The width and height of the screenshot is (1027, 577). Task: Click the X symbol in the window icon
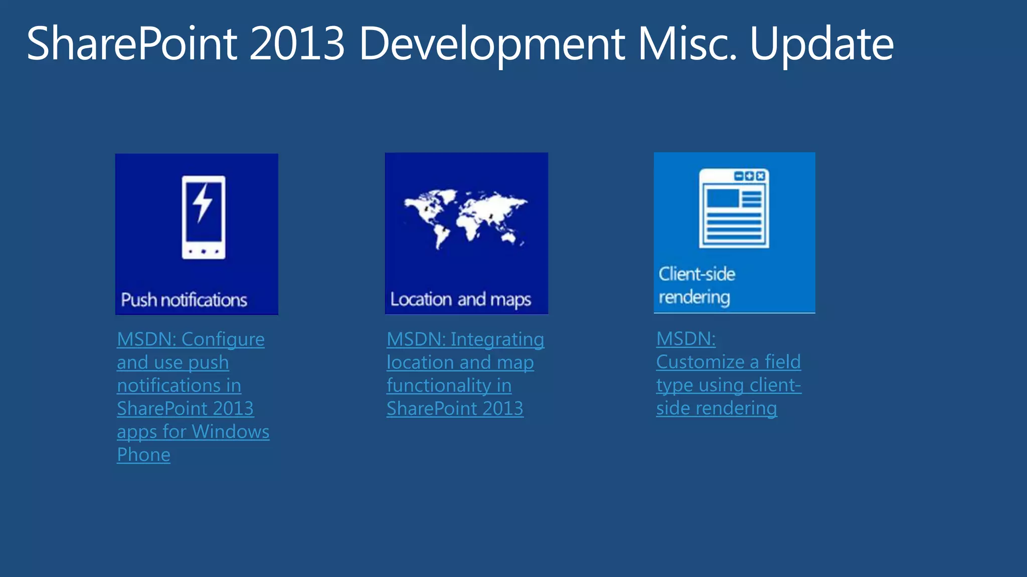[761, 176]
